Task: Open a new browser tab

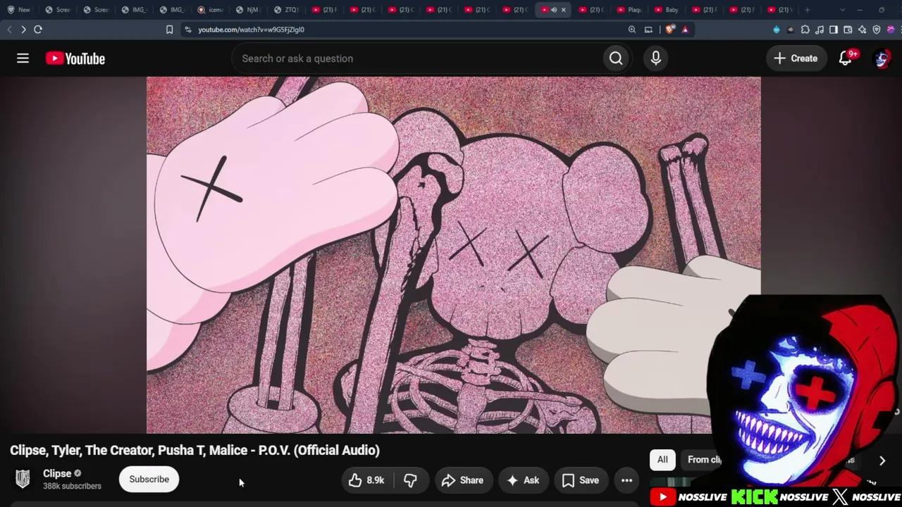Action: [x=808, y=10]
